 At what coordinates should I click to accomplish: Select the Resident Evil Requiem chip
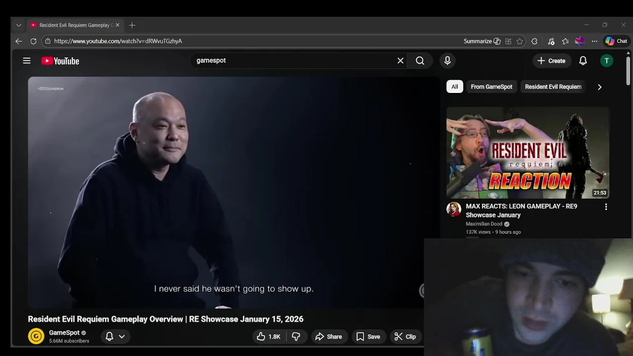coord(553,87)
